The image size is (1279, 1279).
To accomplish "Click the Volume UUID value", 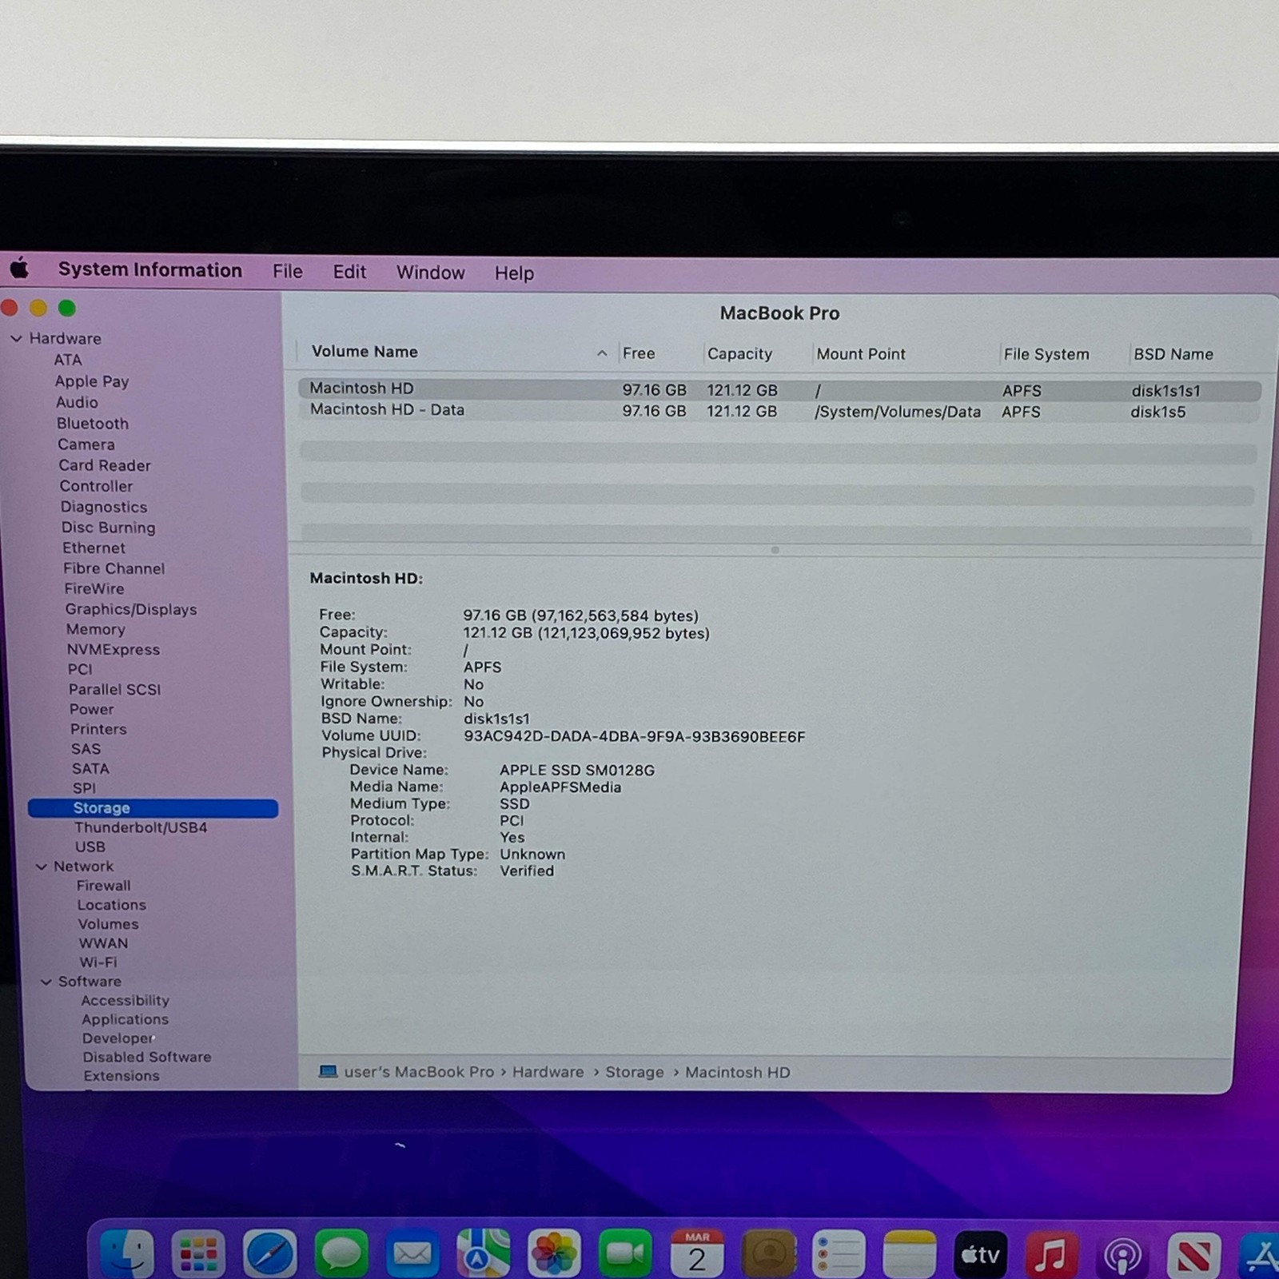I will [x=635, y=736].
